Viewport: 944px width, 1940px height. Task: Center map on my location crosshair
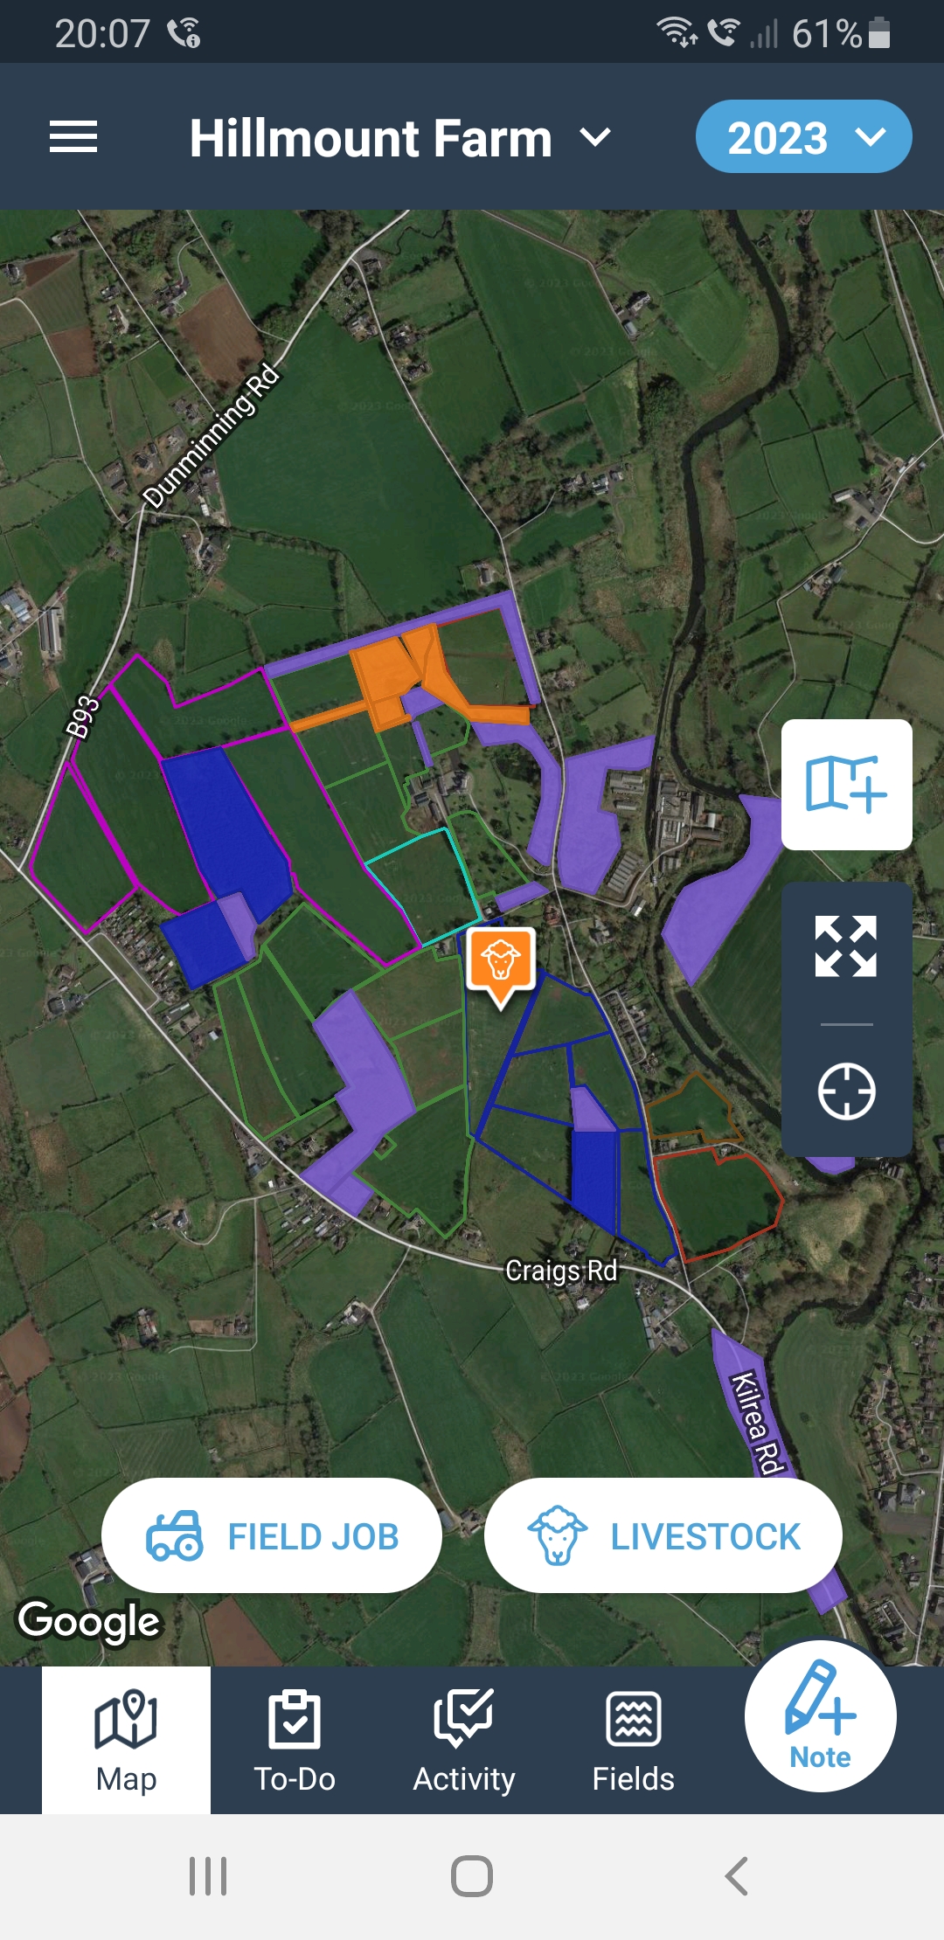[846, 1091]
